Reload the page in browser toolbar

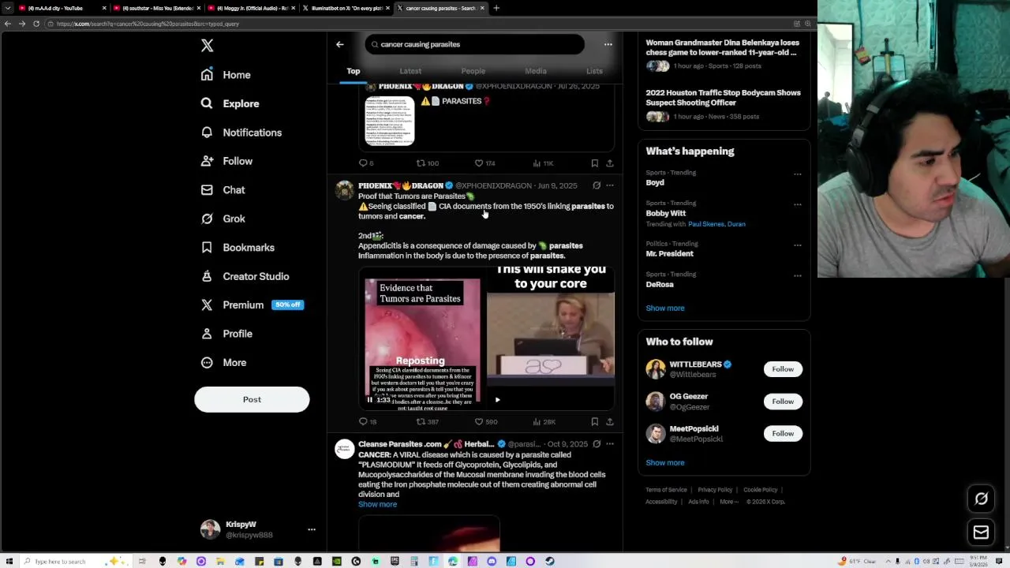[36, 24]
